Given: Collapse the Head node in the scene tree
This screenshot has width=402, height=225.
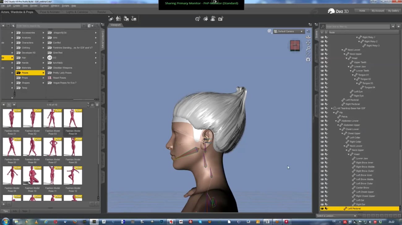Looking at the screenshot, I should coord(346,58).
